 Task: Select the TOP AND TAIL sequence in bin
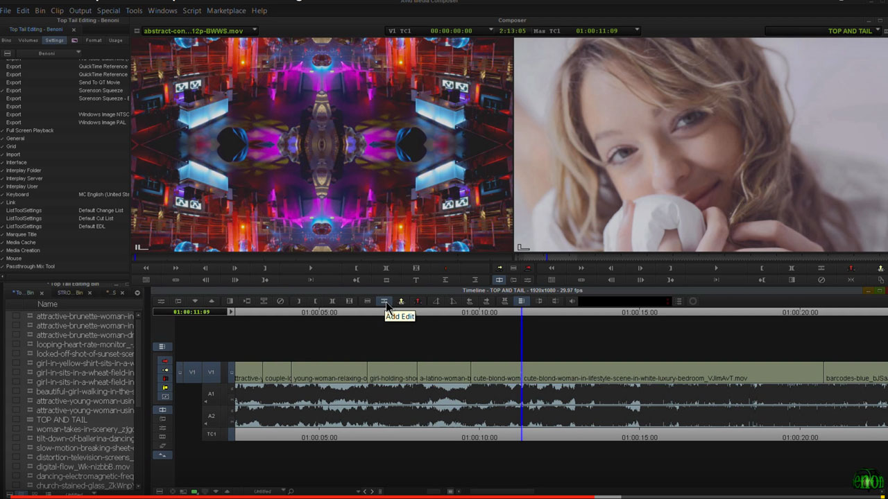[x=62, y=419]
